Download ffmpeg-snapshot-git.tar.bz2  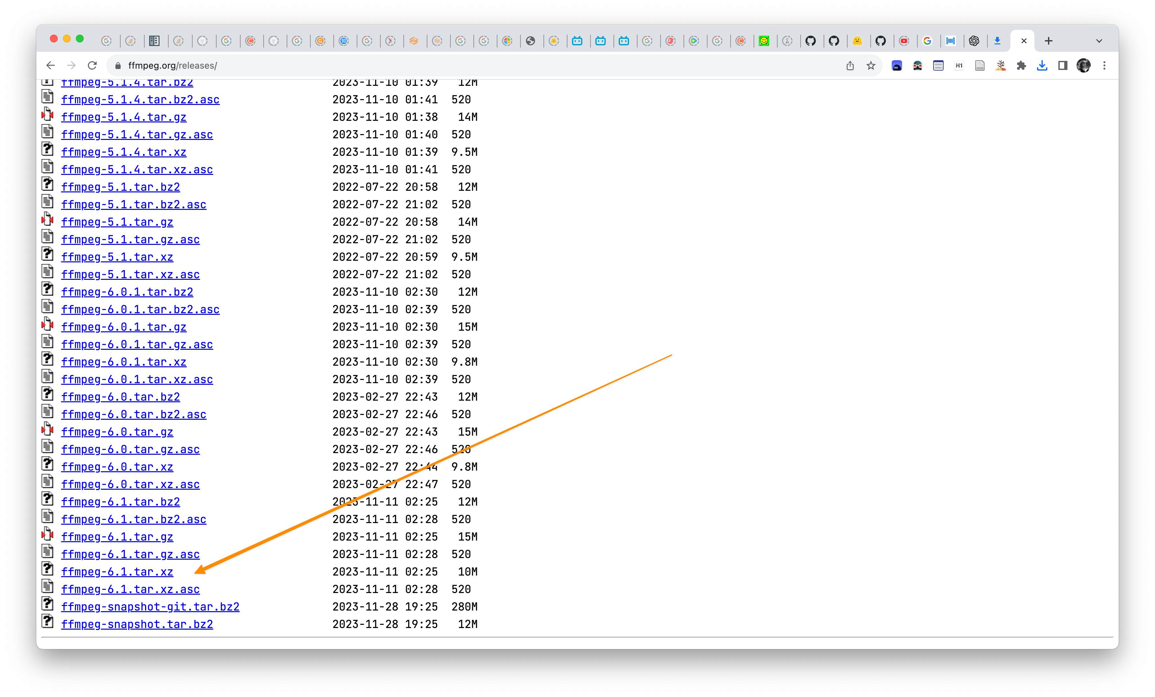[150, 607]
